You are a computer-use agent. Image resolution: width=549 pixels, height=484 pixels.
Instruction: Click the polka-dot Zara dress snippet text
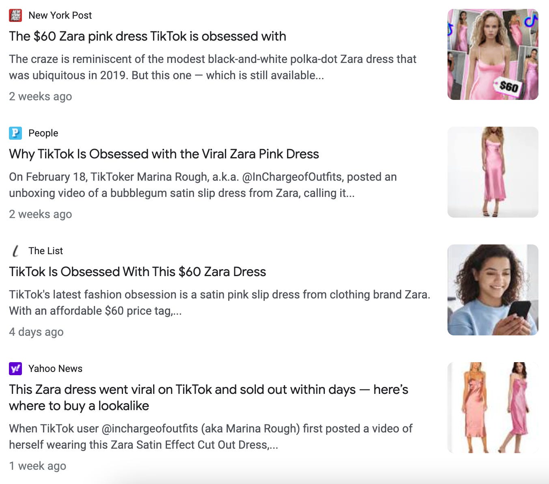click(213, 67)
